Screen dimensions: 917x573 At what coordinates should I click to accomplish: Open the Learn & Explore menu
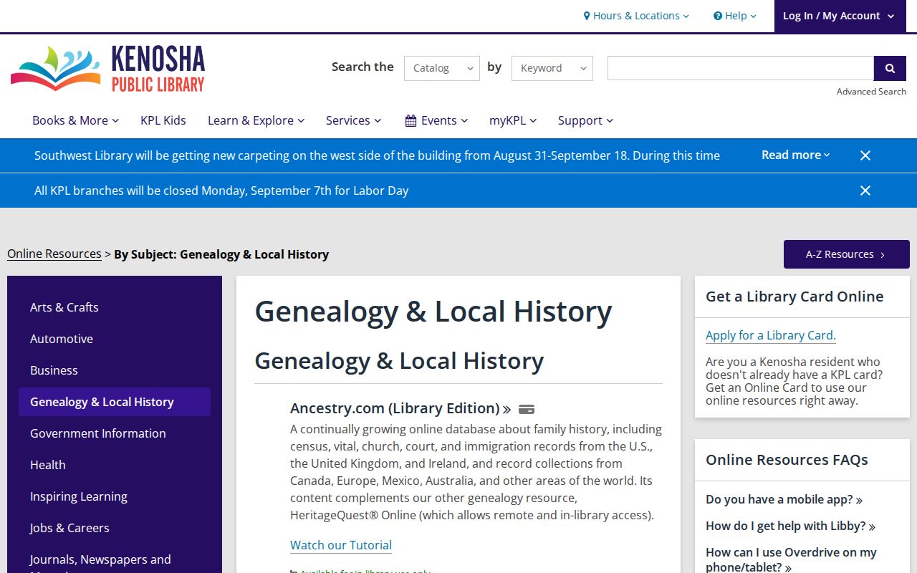coord(256,120)
